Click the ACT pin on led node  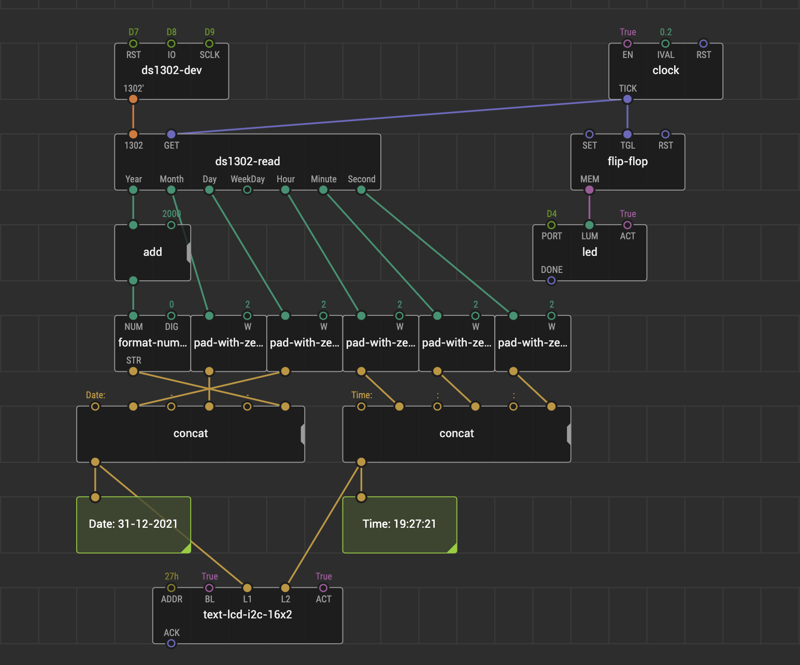point(627,225)
